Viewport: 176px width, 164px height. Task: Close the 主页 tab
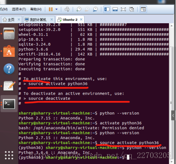tap(19, 19)
